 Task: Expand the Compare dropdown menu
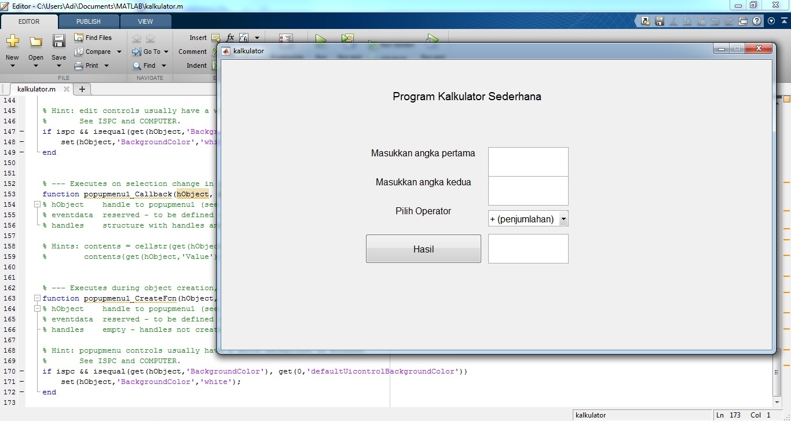[120, 52]
